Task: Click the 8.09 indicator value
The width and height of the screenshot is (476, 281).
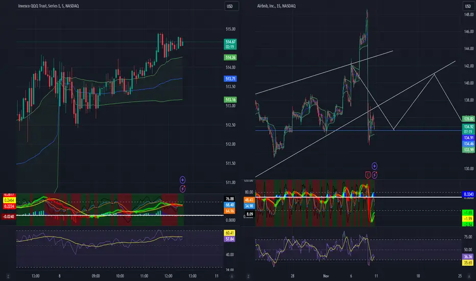Action: coord(250,214)
